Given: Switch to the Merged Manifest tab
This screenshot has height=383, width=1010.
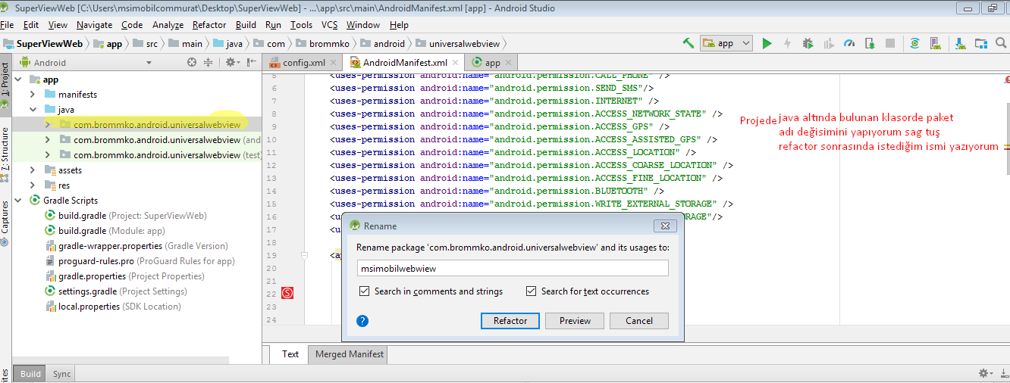Looking at the screenshot, I should pyautogui.click(x=350, y=354).
